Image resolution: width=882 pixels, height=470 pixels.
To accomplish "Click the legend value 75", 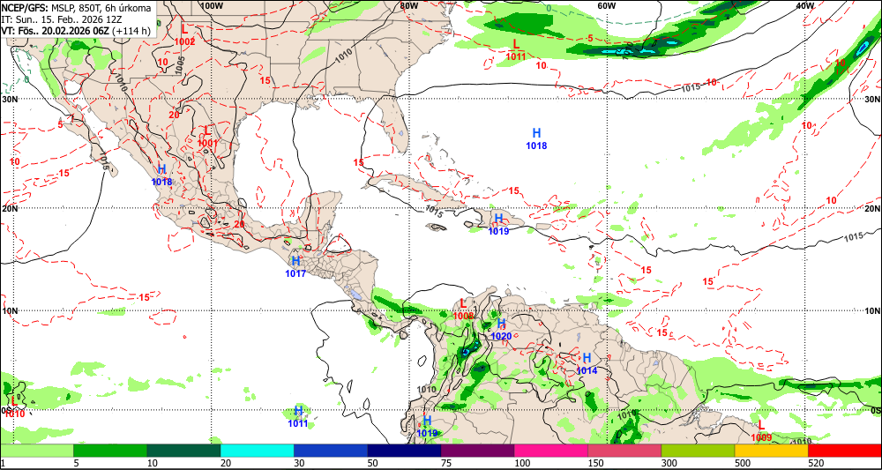I will pyautogui.click(x=446, y=463).
